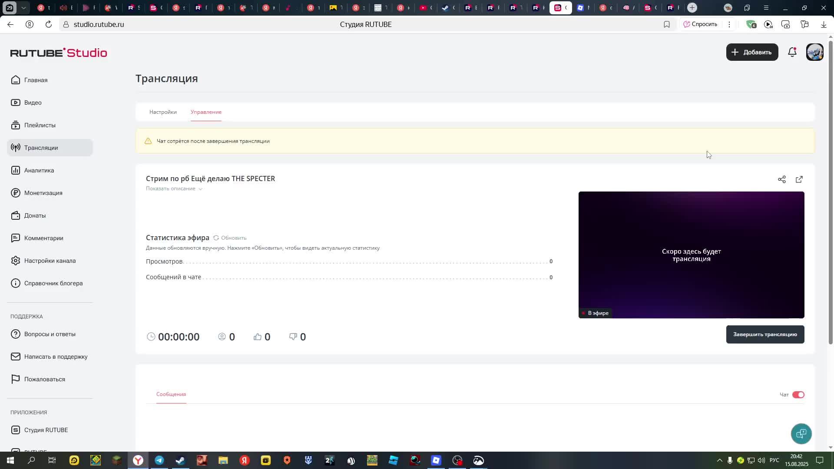Open the Аналитика section in the sidebar
Image resolution: width=834 pixels, height=469 pixels.
click(x=39, y=170)
